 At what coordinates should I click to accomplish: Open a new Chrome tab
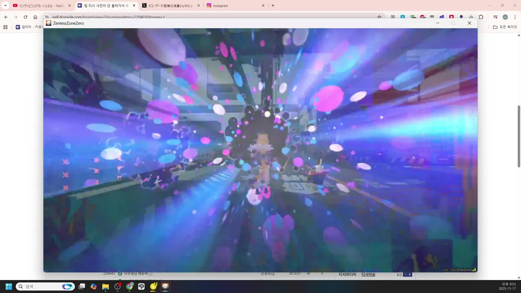[273, 6]
